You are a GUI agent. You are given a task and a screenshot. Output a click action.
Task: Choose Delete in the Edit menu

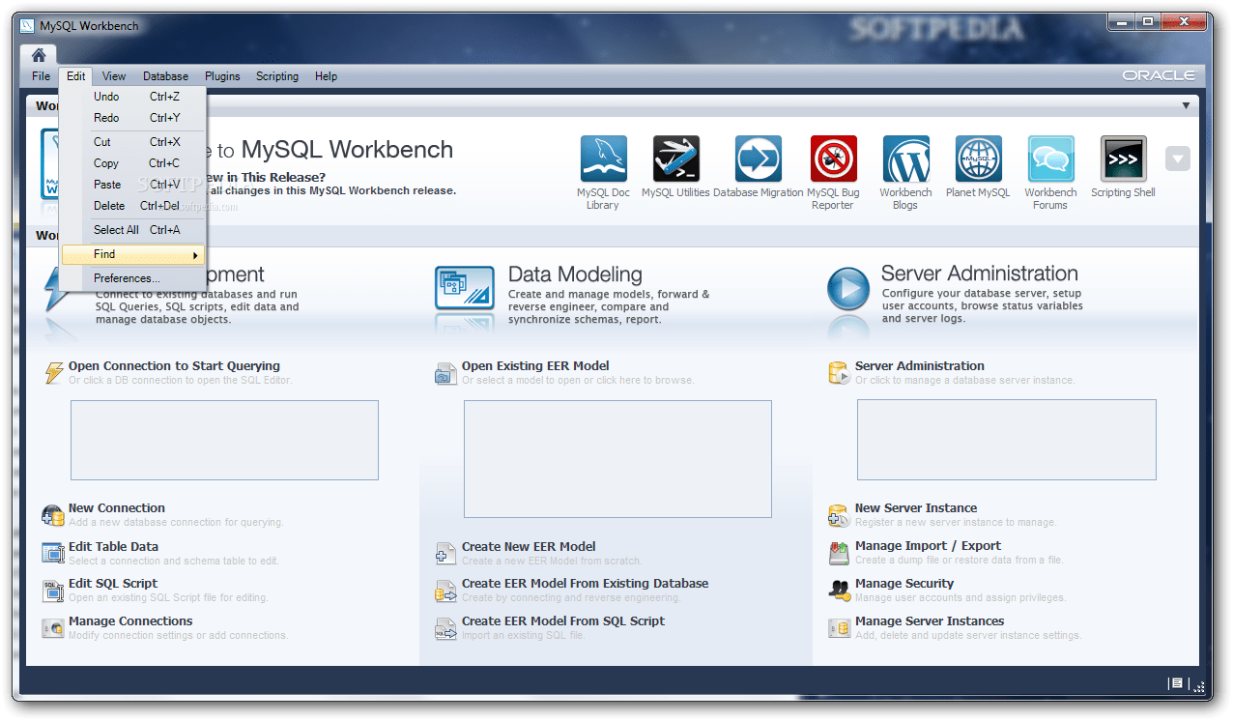click(133, 206)
